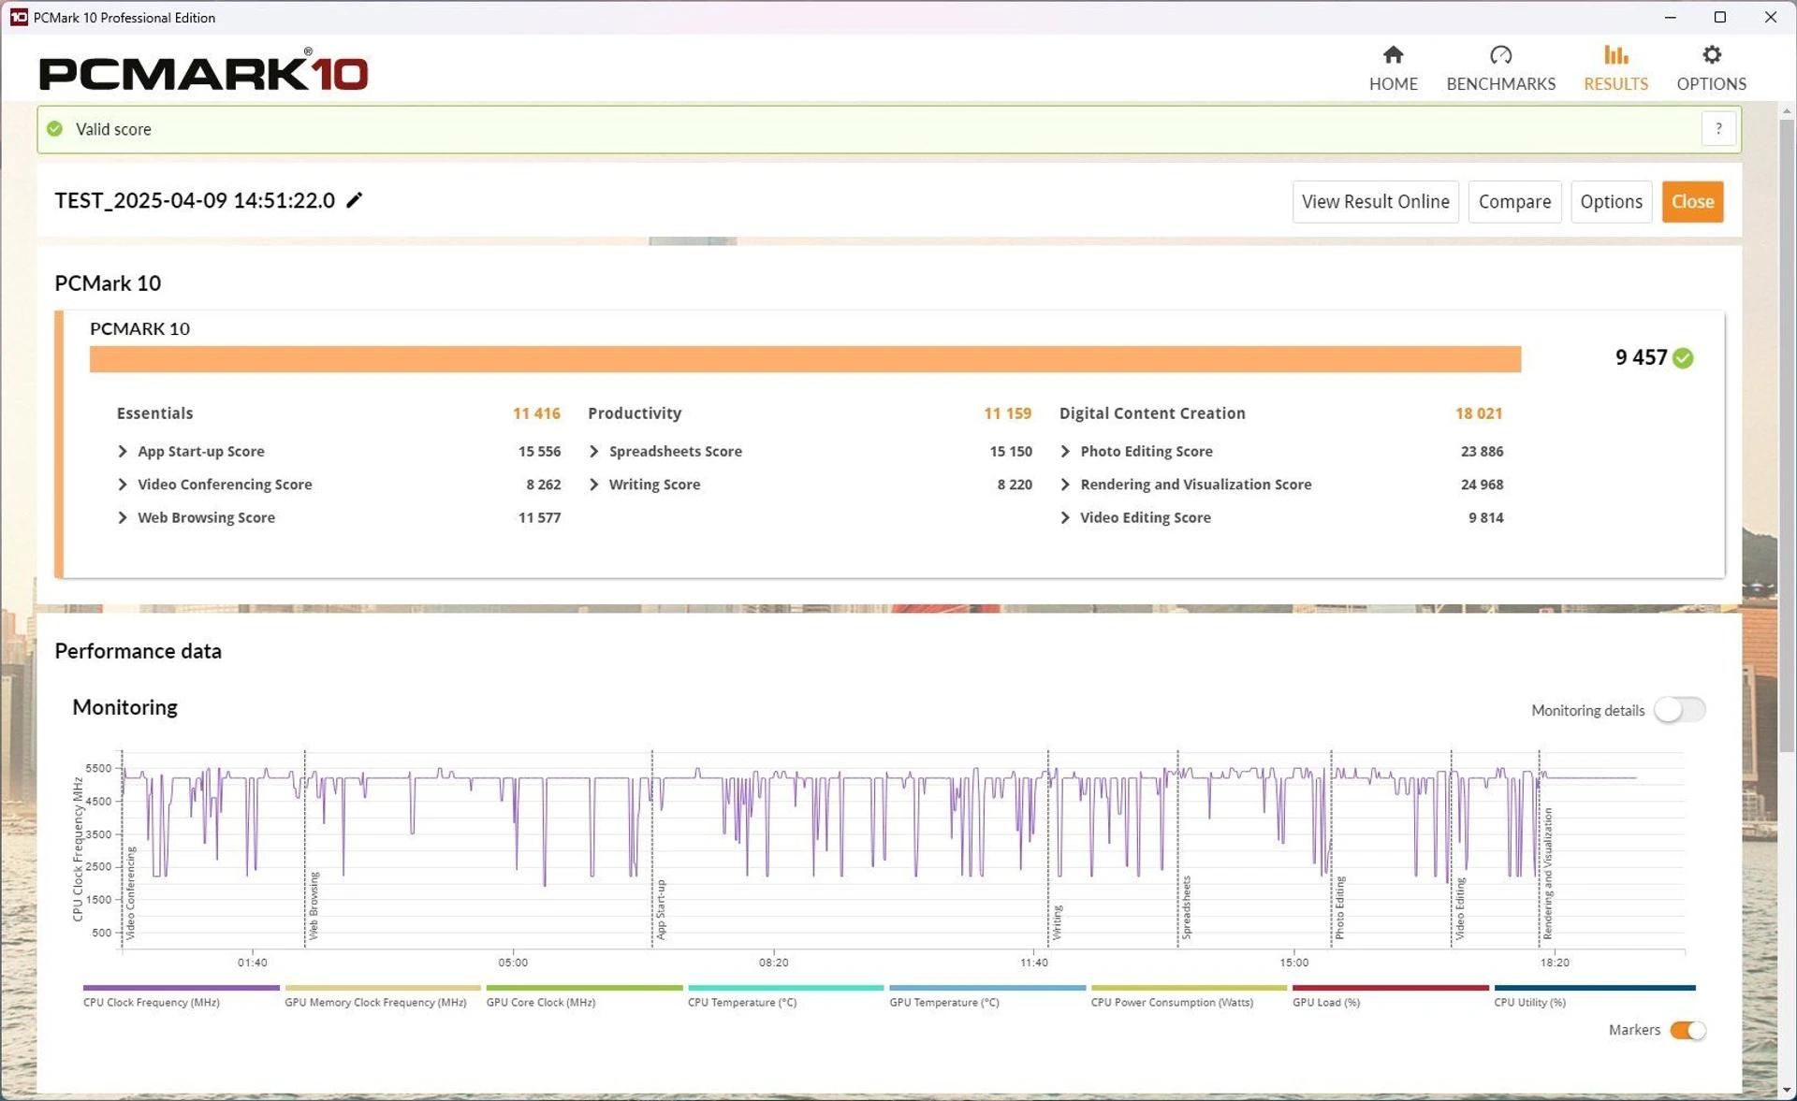Click the question mark help icon

[1718, 129]
